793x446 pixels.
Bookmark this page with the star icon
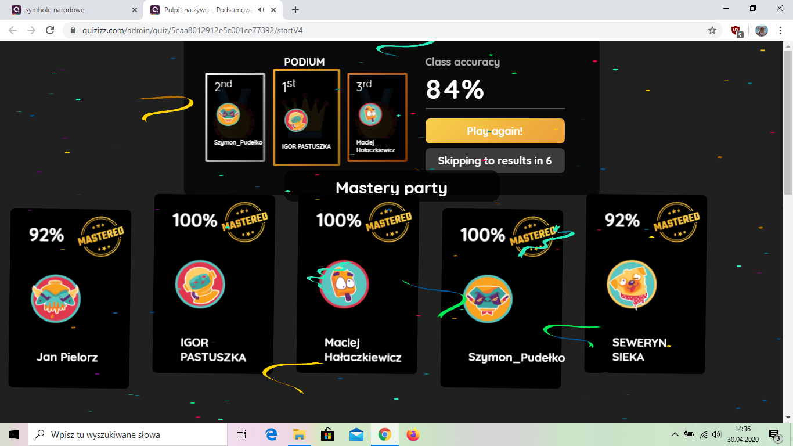pyautogui.click(x=712, y=30)
